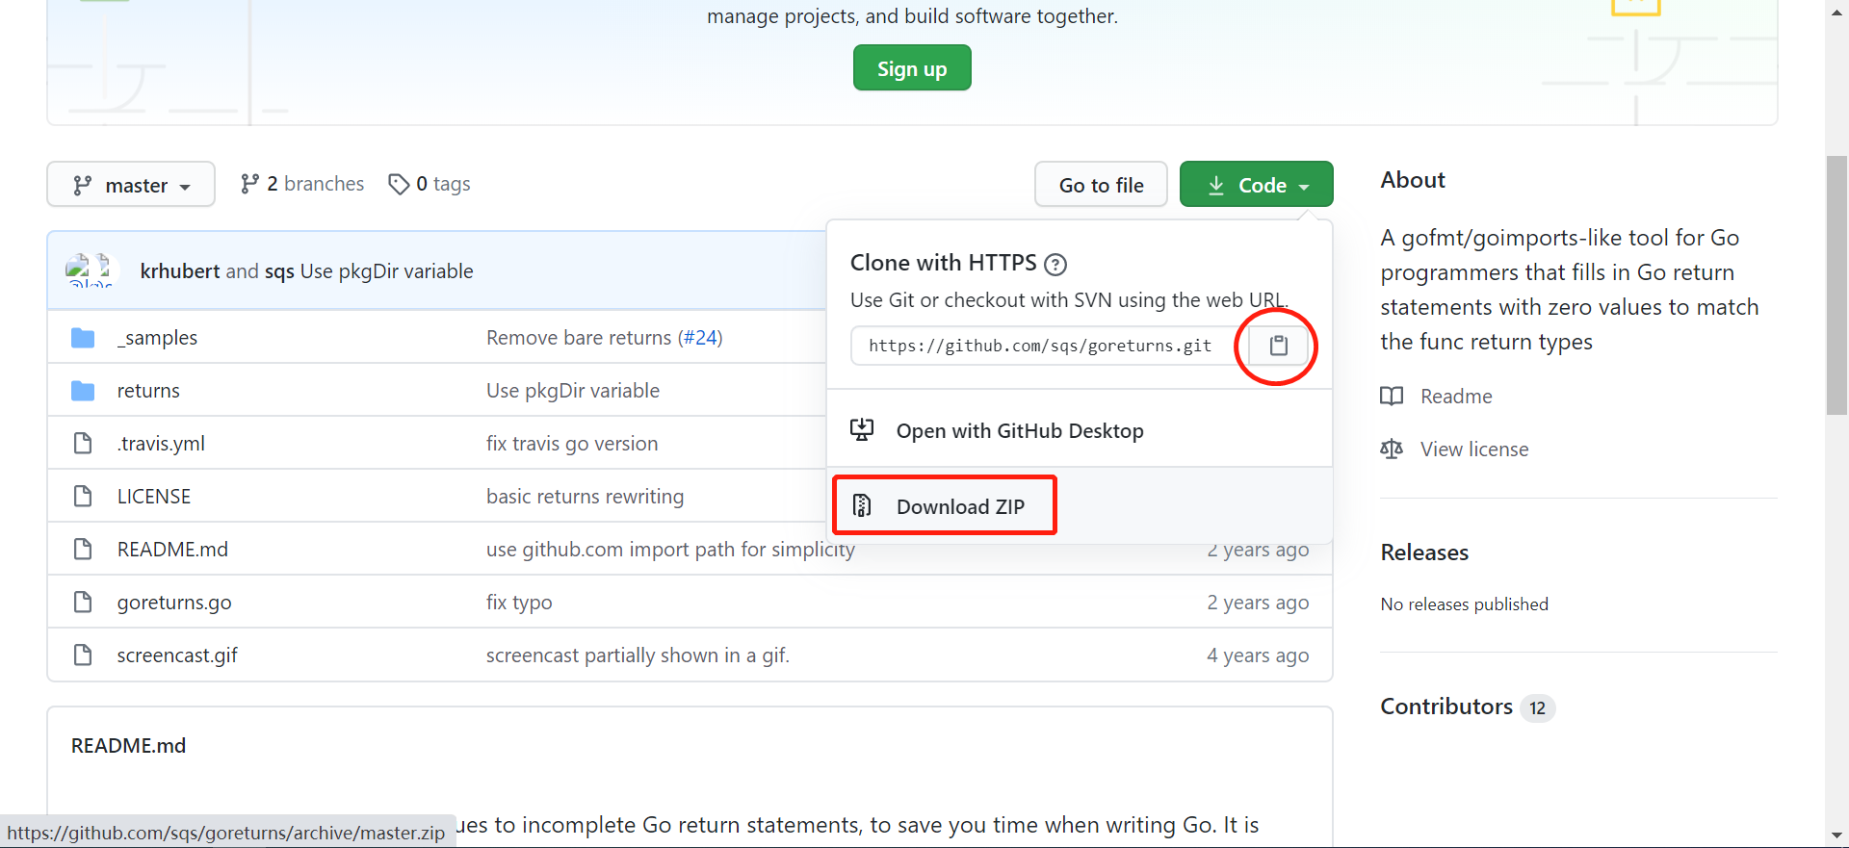Viewport: 1849px width, 848px height.
Task: Click the README.md heading in readme box
Action: click(128, 746)
